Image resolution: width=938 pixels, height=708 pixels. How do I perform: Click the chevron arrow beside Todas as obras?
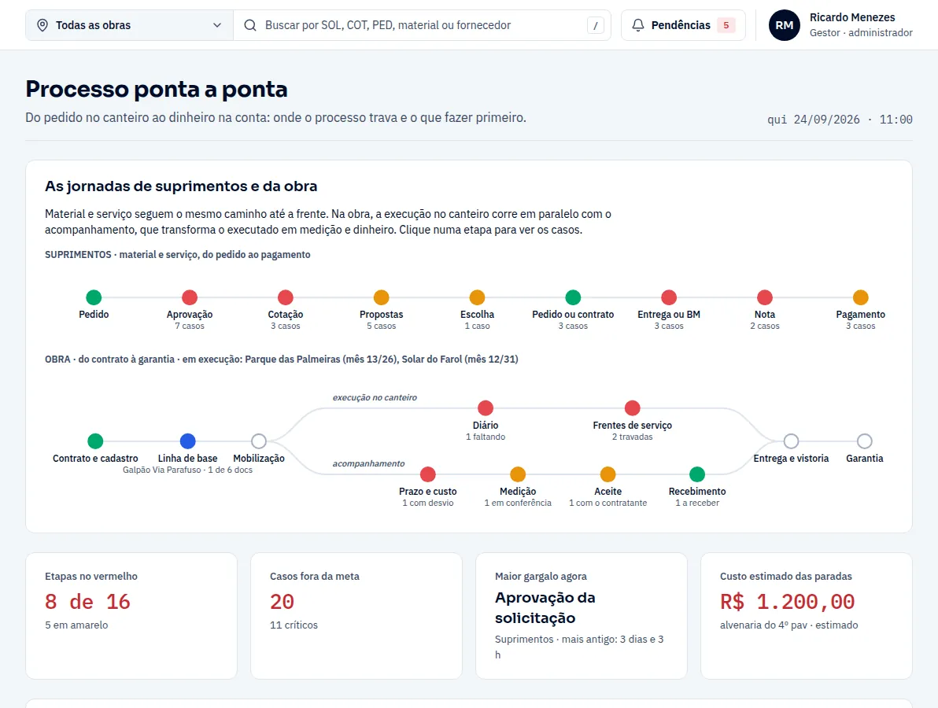pos(217,25)
